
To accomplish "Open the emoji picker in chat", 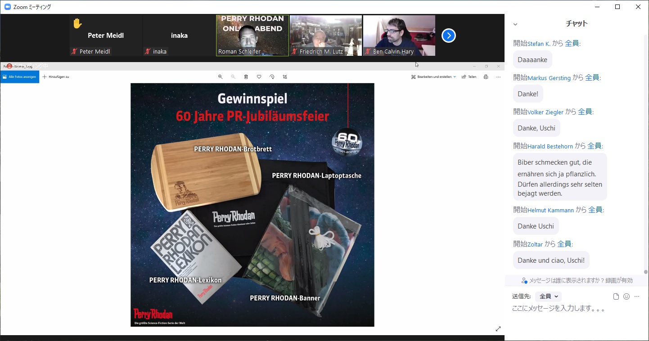I will (626, 296).
